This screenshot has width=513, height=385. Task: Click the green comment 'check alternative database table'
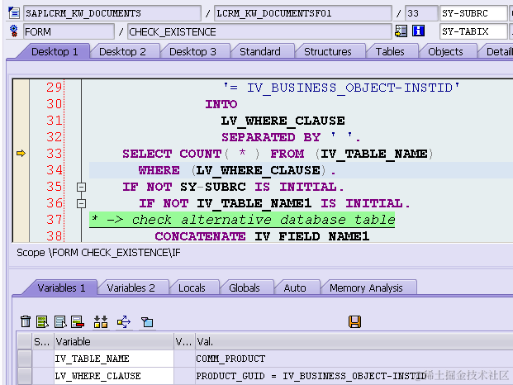[x=242, y=220]
